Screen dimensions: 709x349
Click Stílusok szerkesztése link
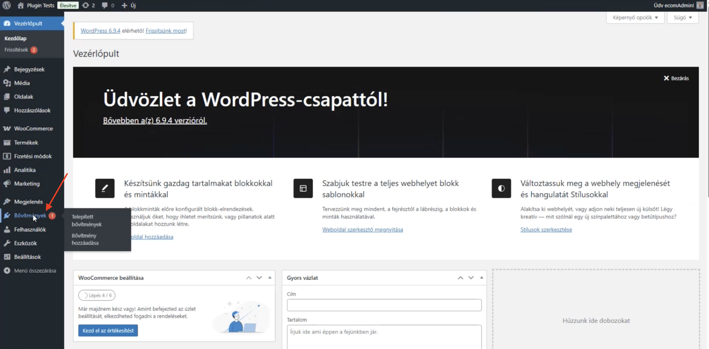click(x=546, y=230)
